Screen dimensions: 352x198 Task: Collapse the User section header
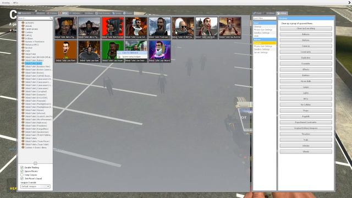point(265,23)
